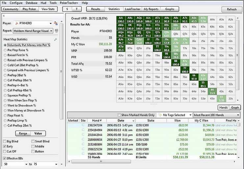Screen dimensions: 244x169
Task: Select the Went to Showdown % statistic
Action: point(5,105)
